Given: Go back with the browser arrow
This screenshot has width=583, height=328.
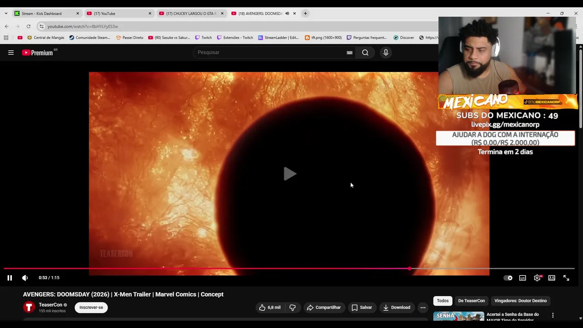Looking at the screenshot, I should coord(7,26).
